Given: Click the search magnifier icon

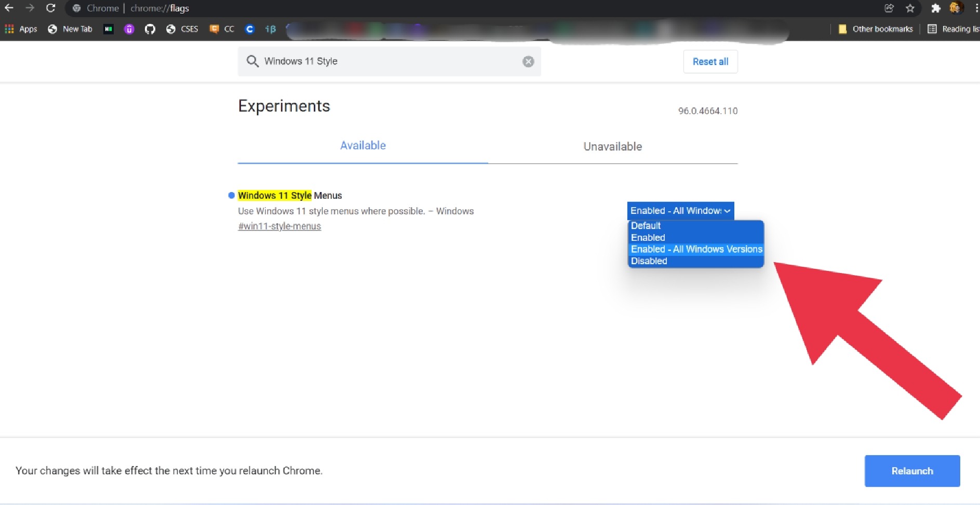Looking at the screenshot, I should tap(252, 61).
